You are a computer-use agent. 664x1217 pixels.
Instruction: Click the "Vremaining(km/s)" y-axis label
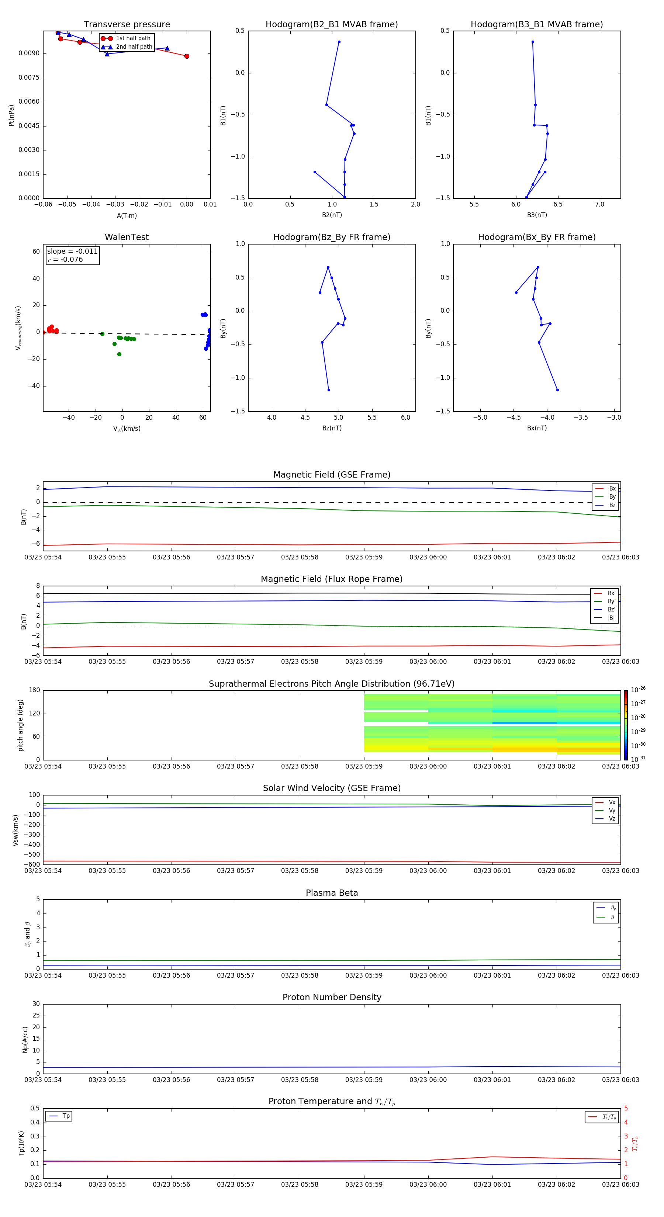pyautogui.click(x=18, y=328)
